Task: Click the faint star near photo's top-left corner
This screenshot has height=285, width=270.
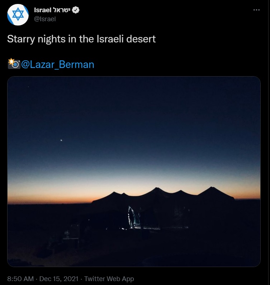Action: [x=28, y=87]
